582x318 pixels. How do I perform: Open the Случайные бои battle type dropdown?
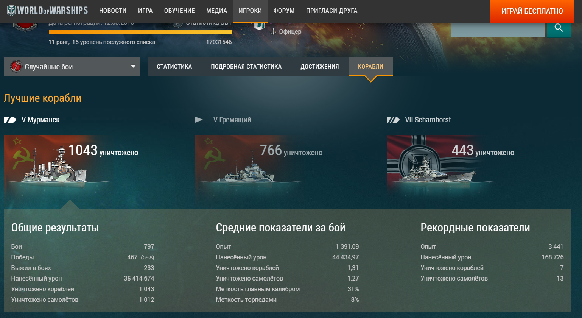pyautogui.click(x=72, y=66)
